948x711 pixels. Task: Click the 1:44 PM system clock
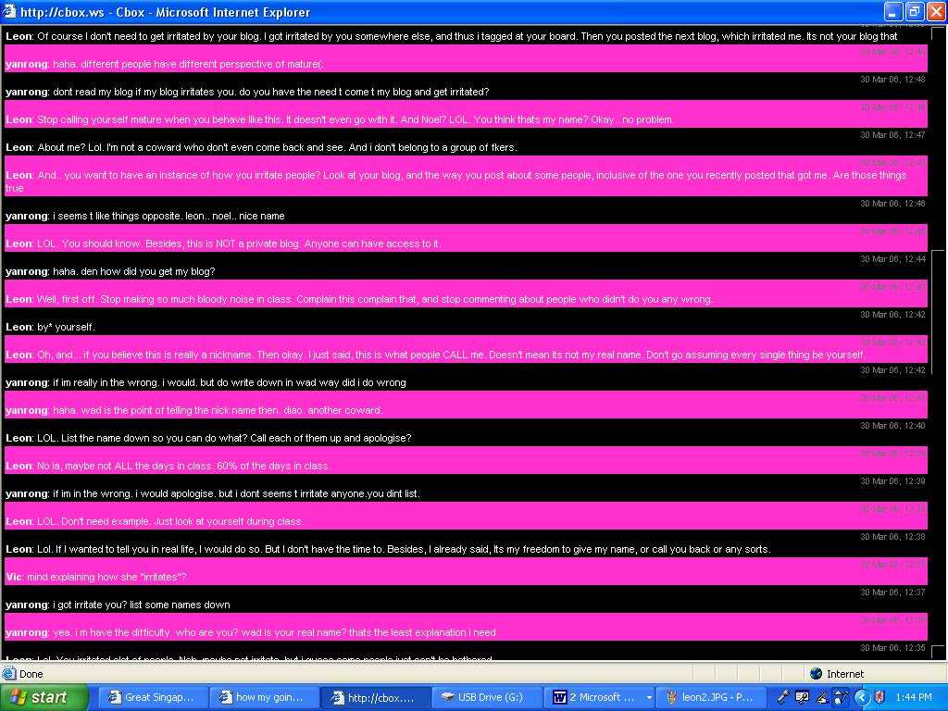[x=914, y=697]
